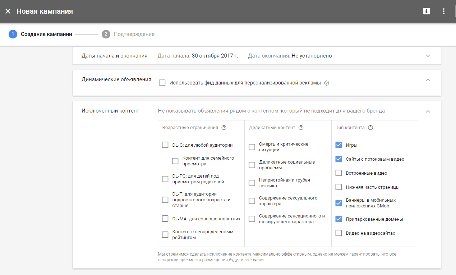
Task: Click help icon next to Тип контента
Action: pos(370,128)
